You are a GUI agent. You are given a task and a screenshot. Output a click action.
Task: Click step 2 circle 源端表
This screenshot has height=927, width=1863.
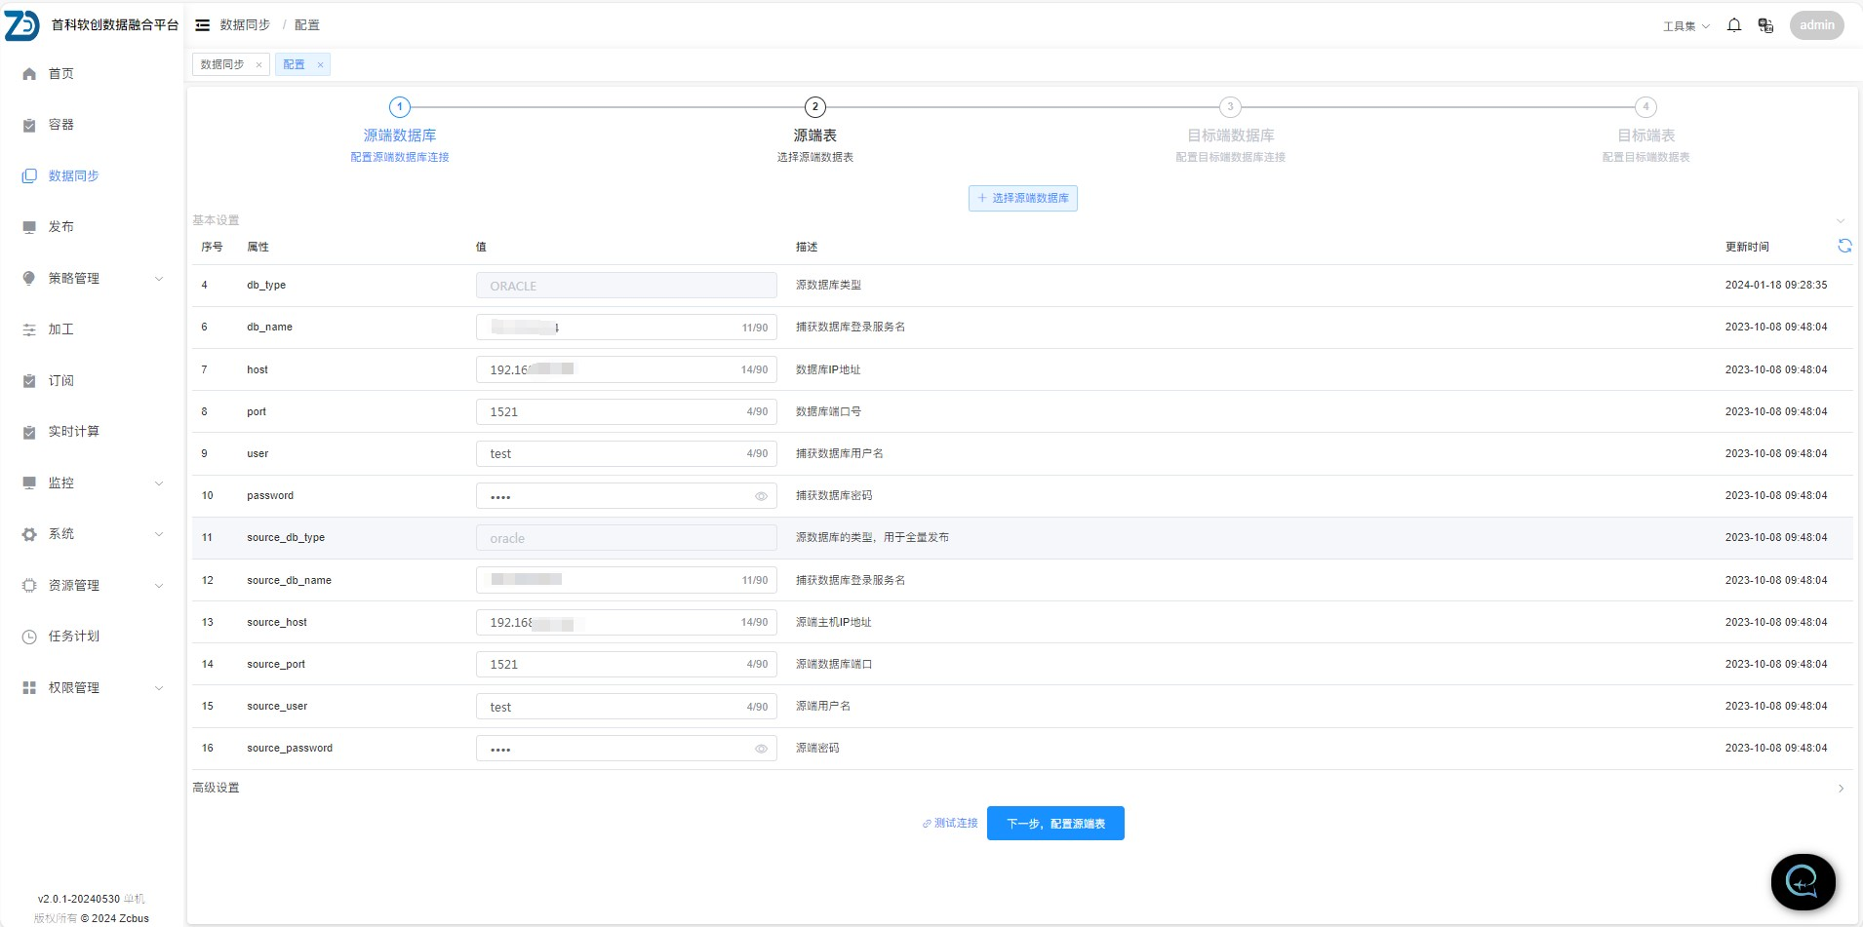click(x=815, y=107)
